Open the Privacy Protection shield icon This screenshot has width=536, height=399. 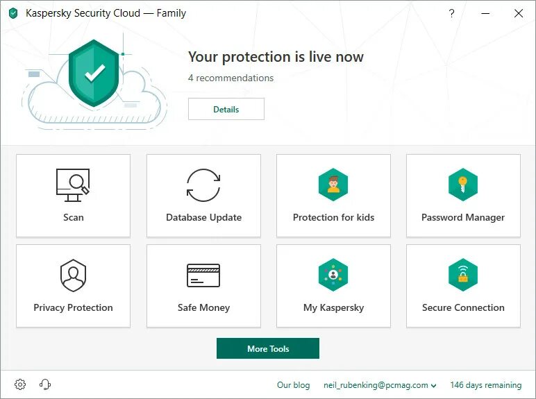[x=73, y=275]
